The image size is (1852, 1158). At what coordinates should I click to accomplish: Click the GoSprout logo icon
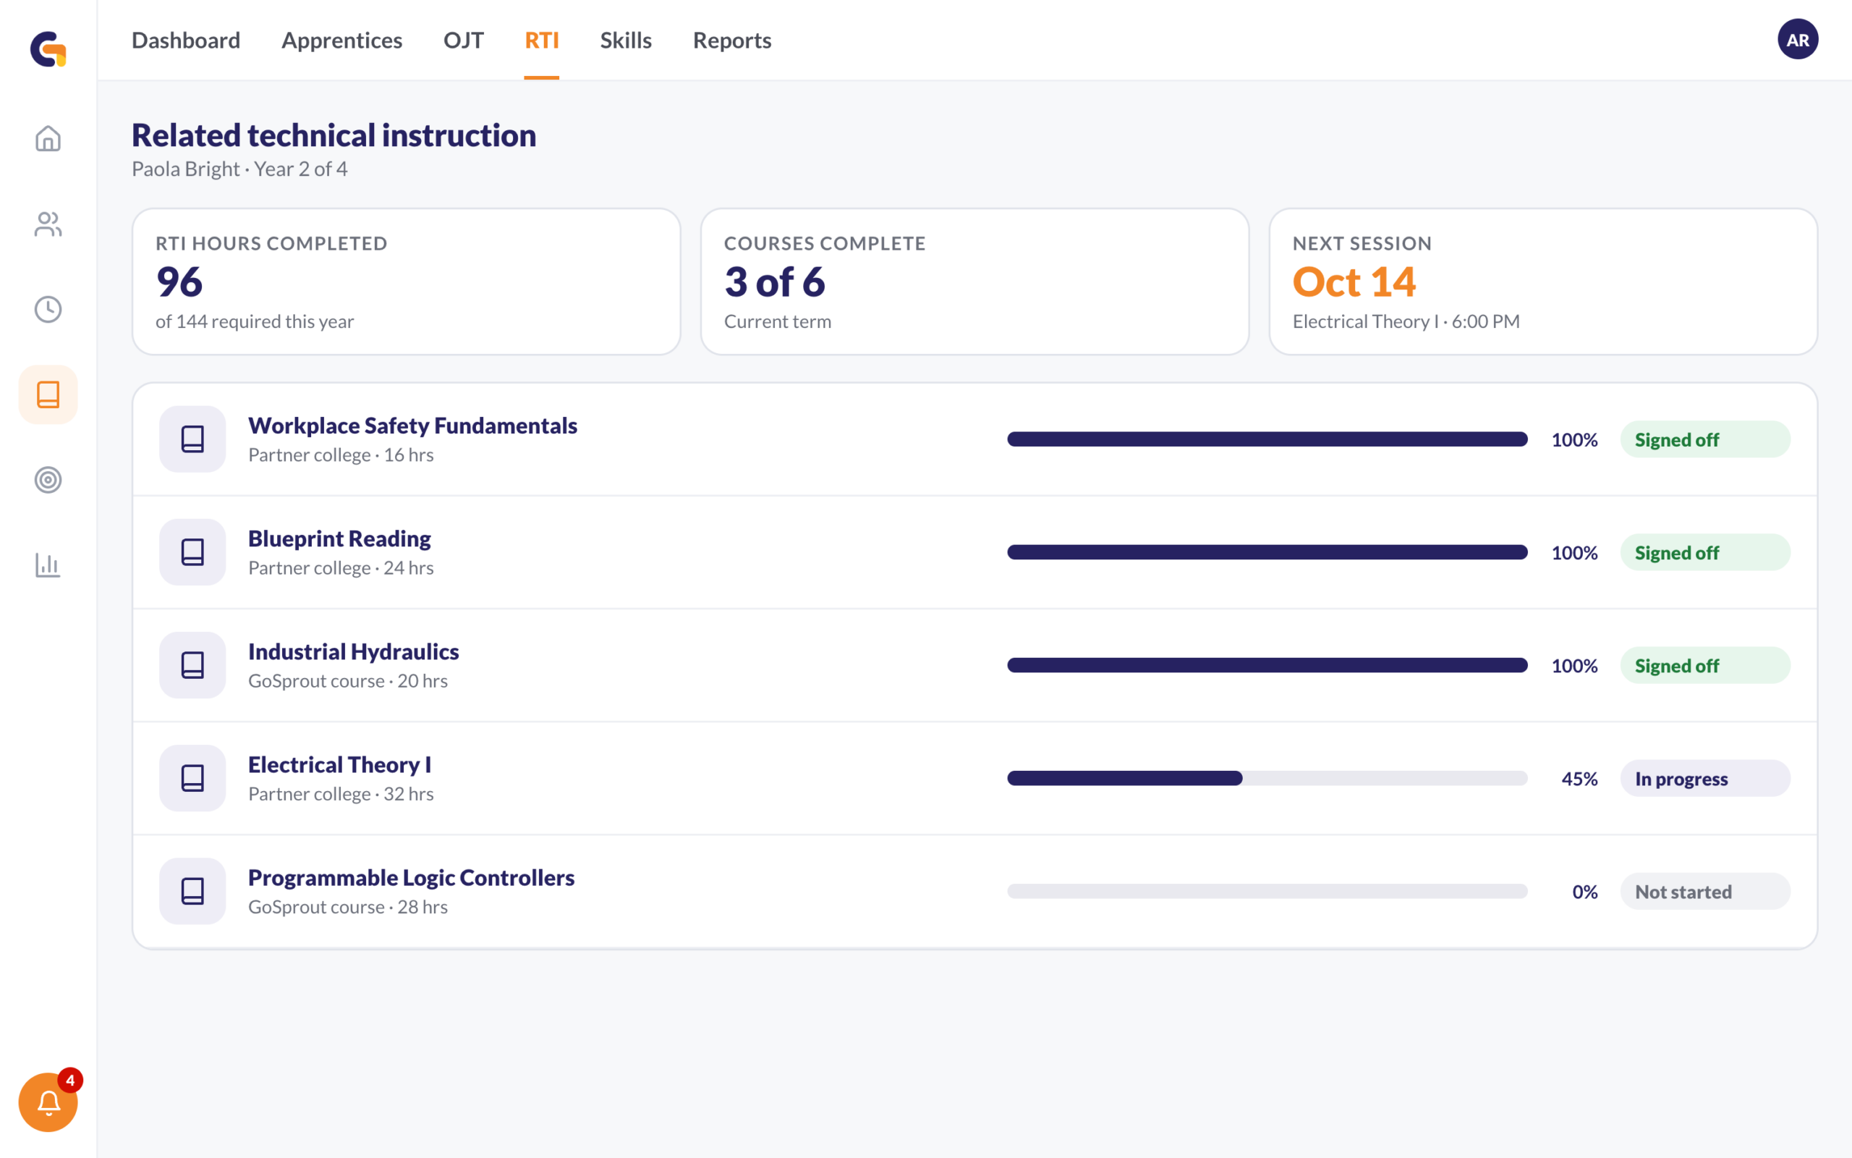(48, 49)
